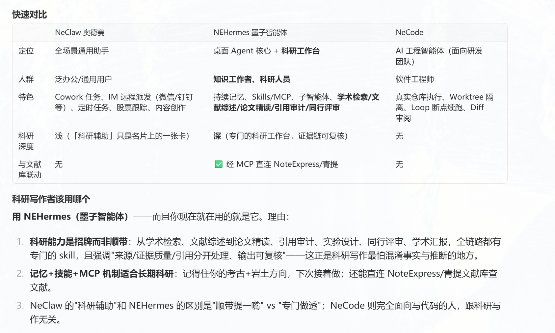
Task: Click the 软件工程师 cell
Action: (415, 79)
